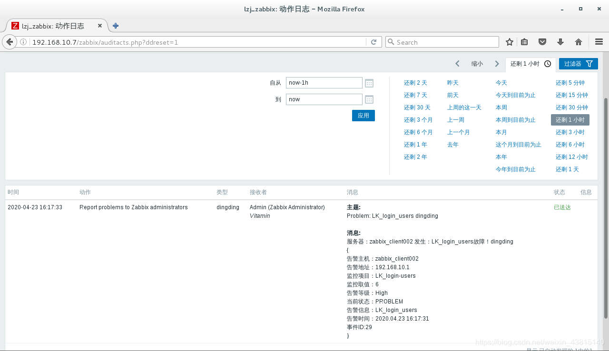Choose 还剩 2 天 time range
The image size is (609, 351).
415,83
